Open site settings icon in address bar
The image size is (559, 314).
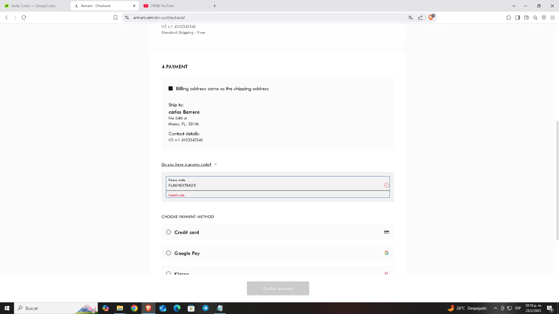(127, 17)
